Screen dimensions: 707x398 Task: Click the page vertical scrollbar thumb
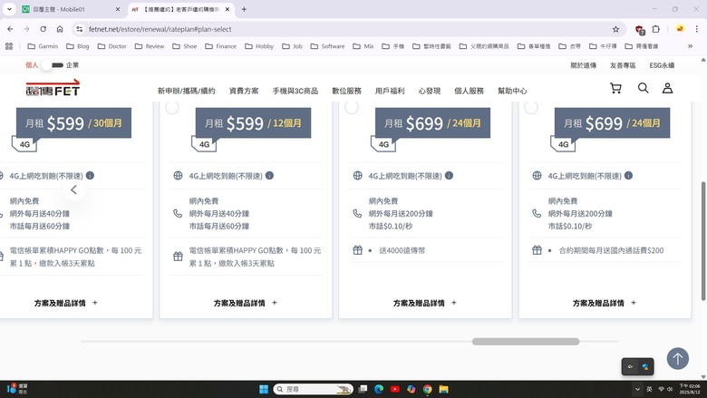click(x=703, y=240)
